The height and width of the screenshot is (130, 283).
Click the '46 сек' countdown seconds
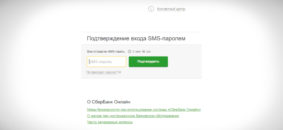click(146, 52)
